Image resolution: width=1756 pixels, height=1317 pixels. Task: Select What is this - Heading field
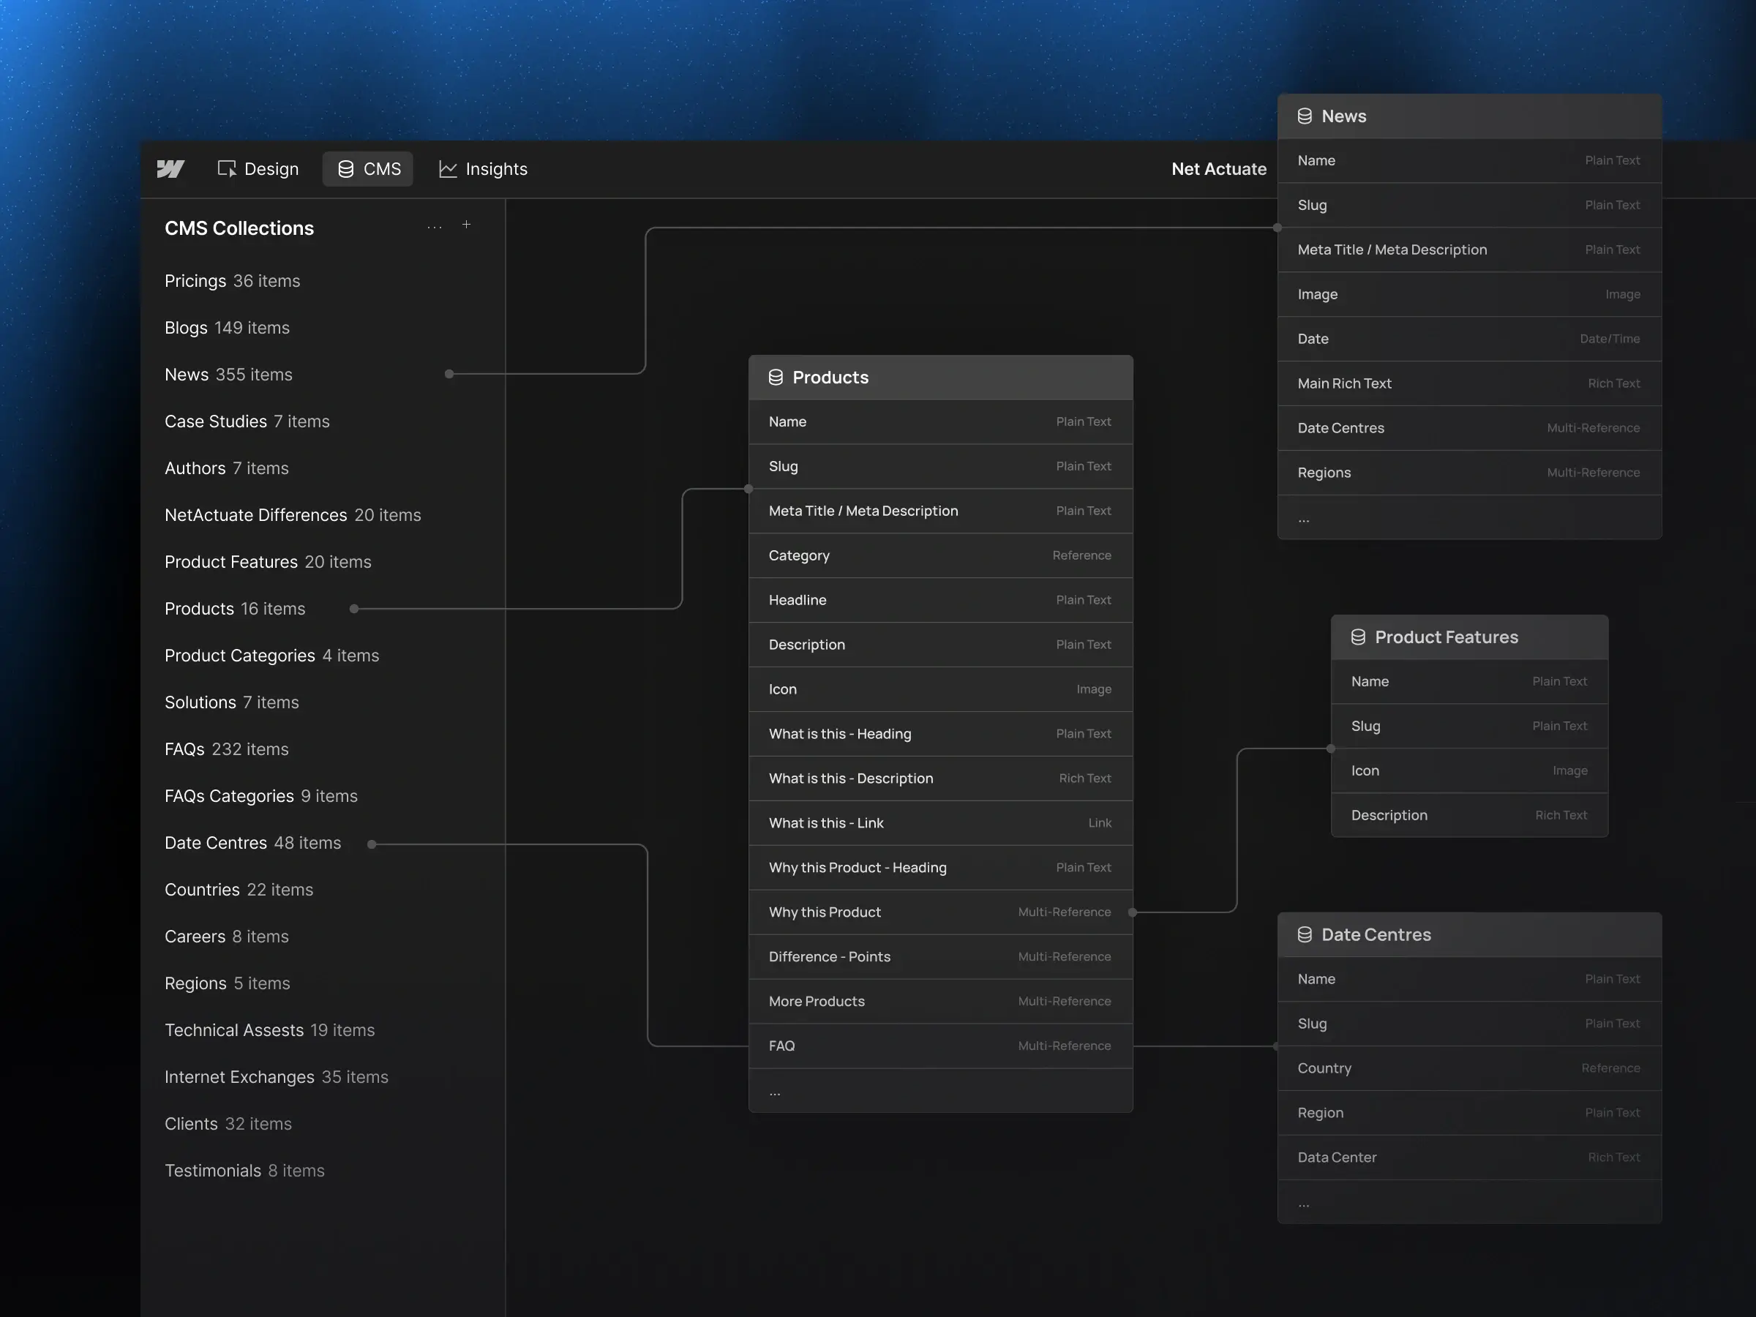pyautogui.click(x=941, y=735)
